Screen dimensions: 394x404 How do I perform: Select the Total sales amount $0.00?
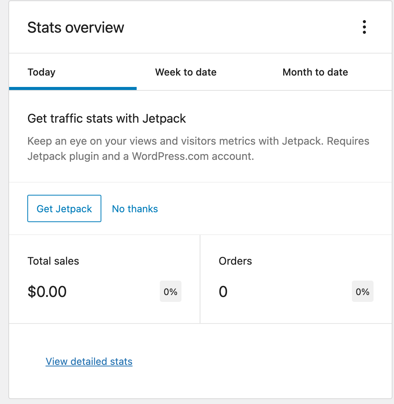[x=47, y=291]
